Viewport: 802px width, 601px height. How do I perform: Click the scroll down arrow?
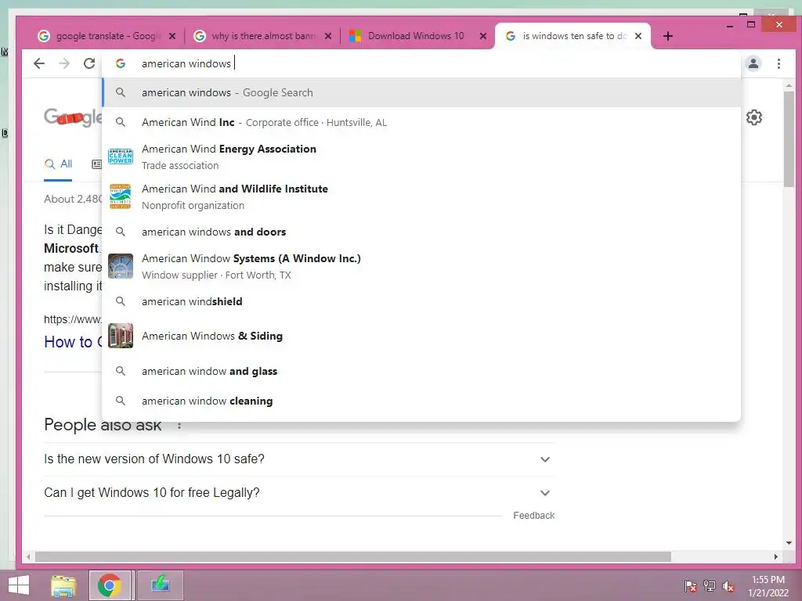point(788,543)
